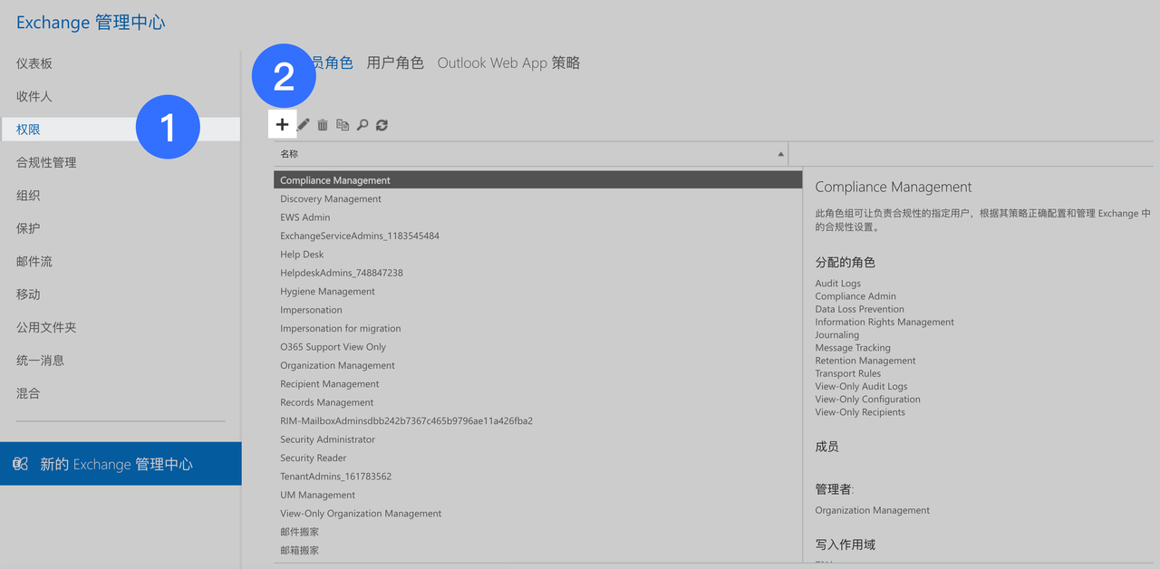1160x569 pixels.
Task: Add a new admin role group
Action: tap(282, 124)
